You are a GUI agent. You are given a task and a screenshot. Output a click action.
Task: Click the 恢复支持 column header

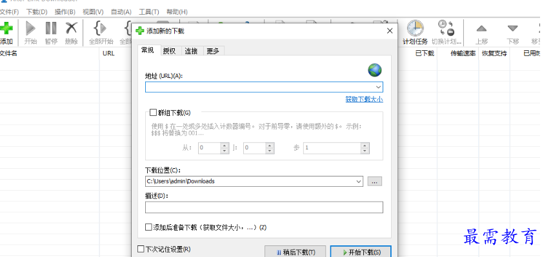pos(494,53)
